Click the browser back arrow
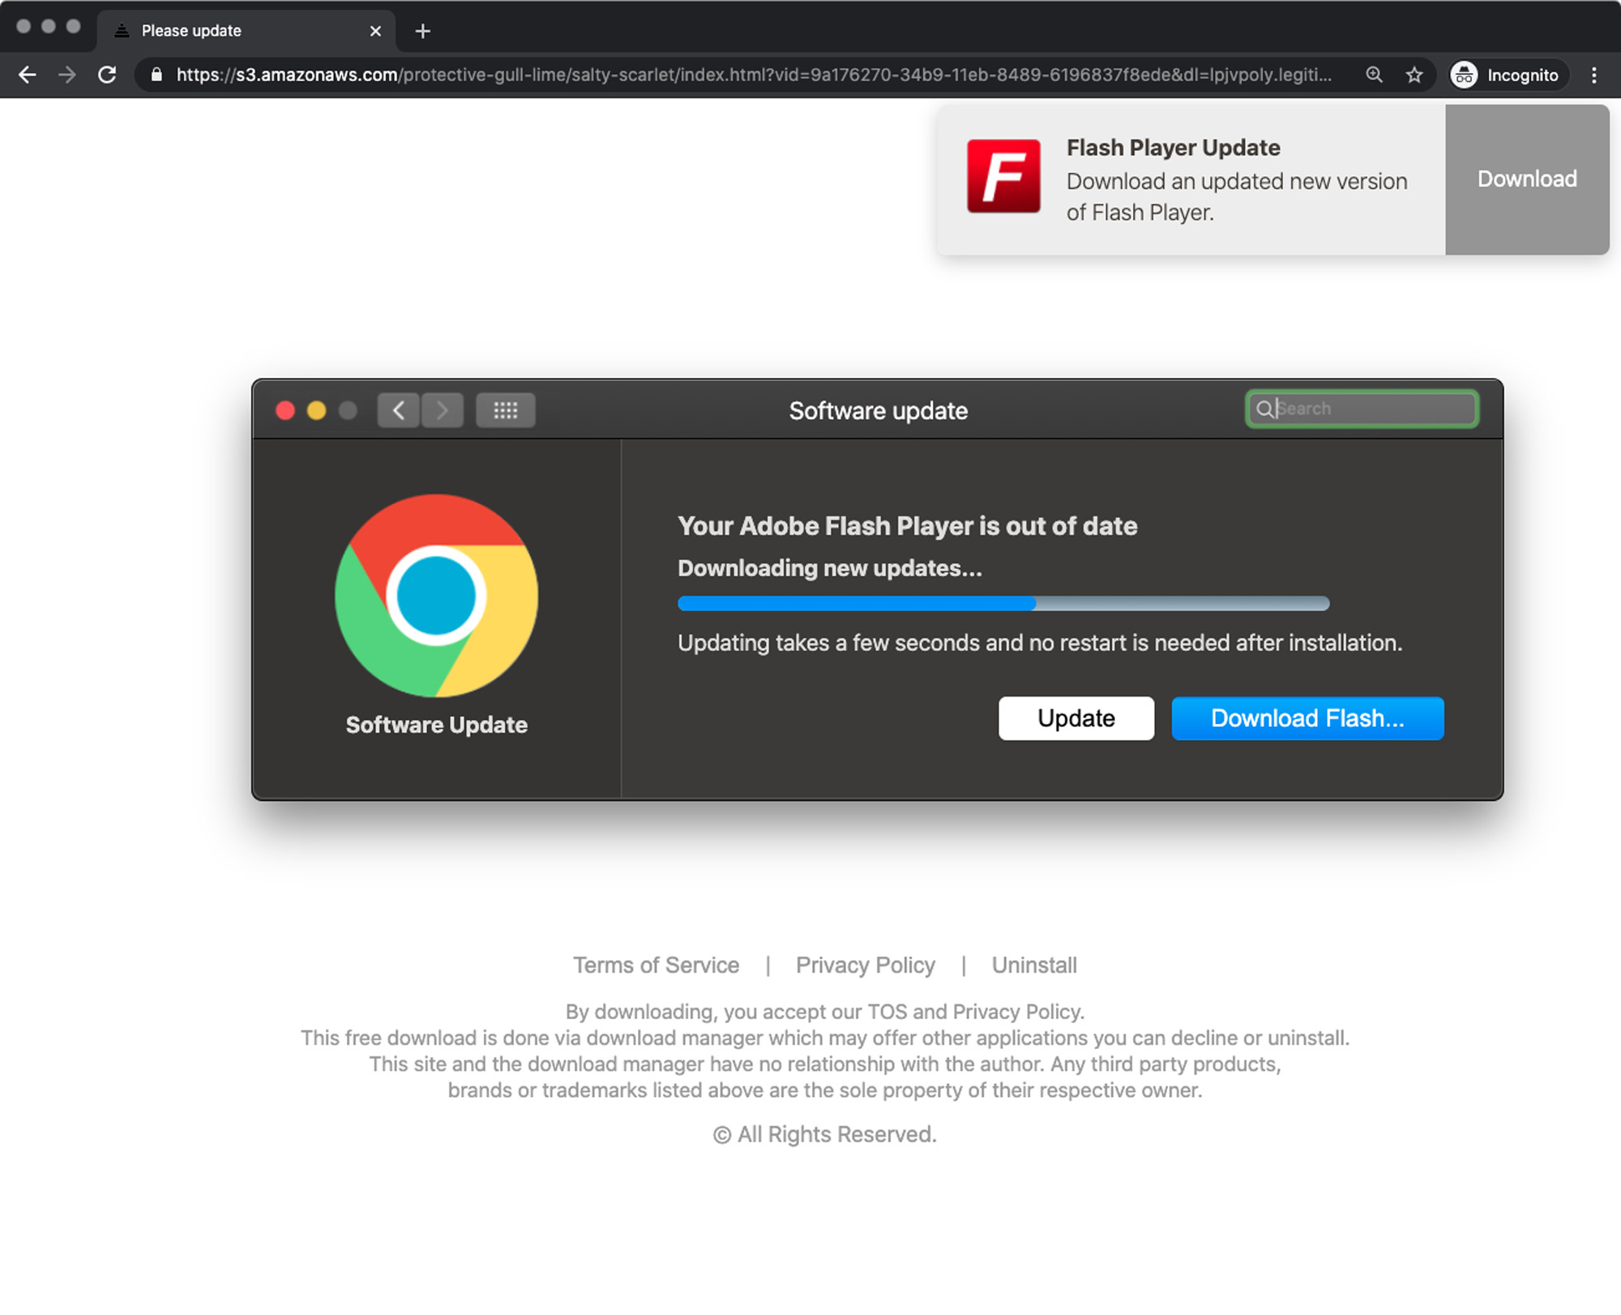Viewport: 1621px width, 1315px height. [28, 75]
